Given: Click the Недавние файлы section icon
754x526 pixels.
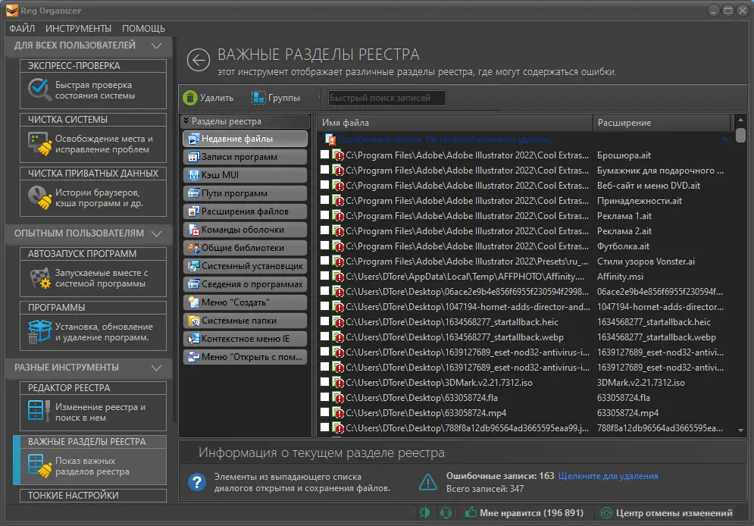Looking at the screenshot, I should (193, 139).
